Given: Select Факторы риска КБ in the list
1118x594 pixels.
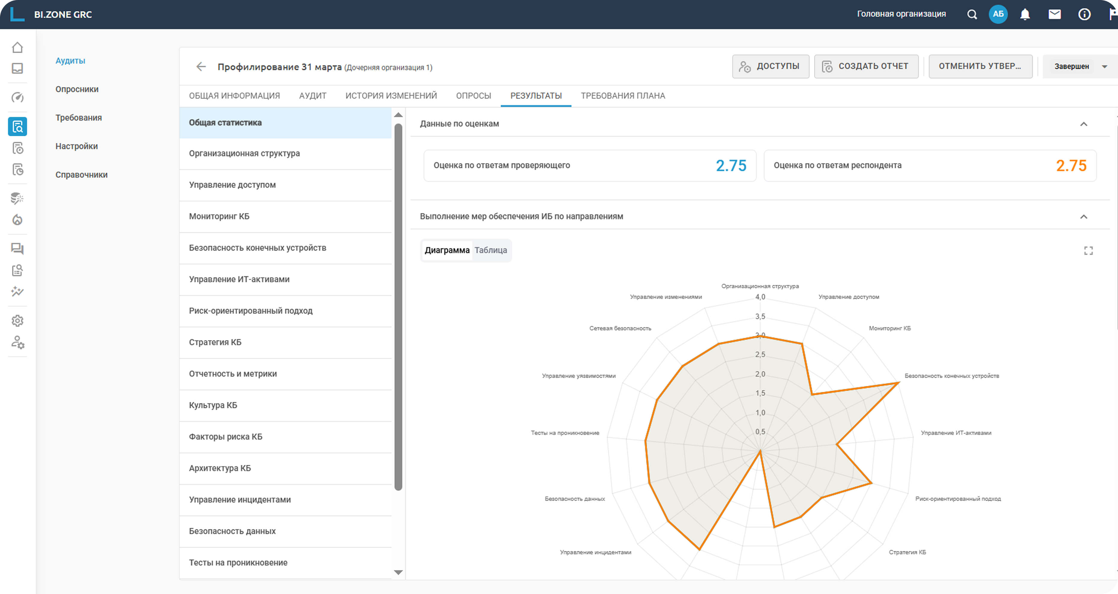Looking at the screenshot, I should click(x=285, y=437).
